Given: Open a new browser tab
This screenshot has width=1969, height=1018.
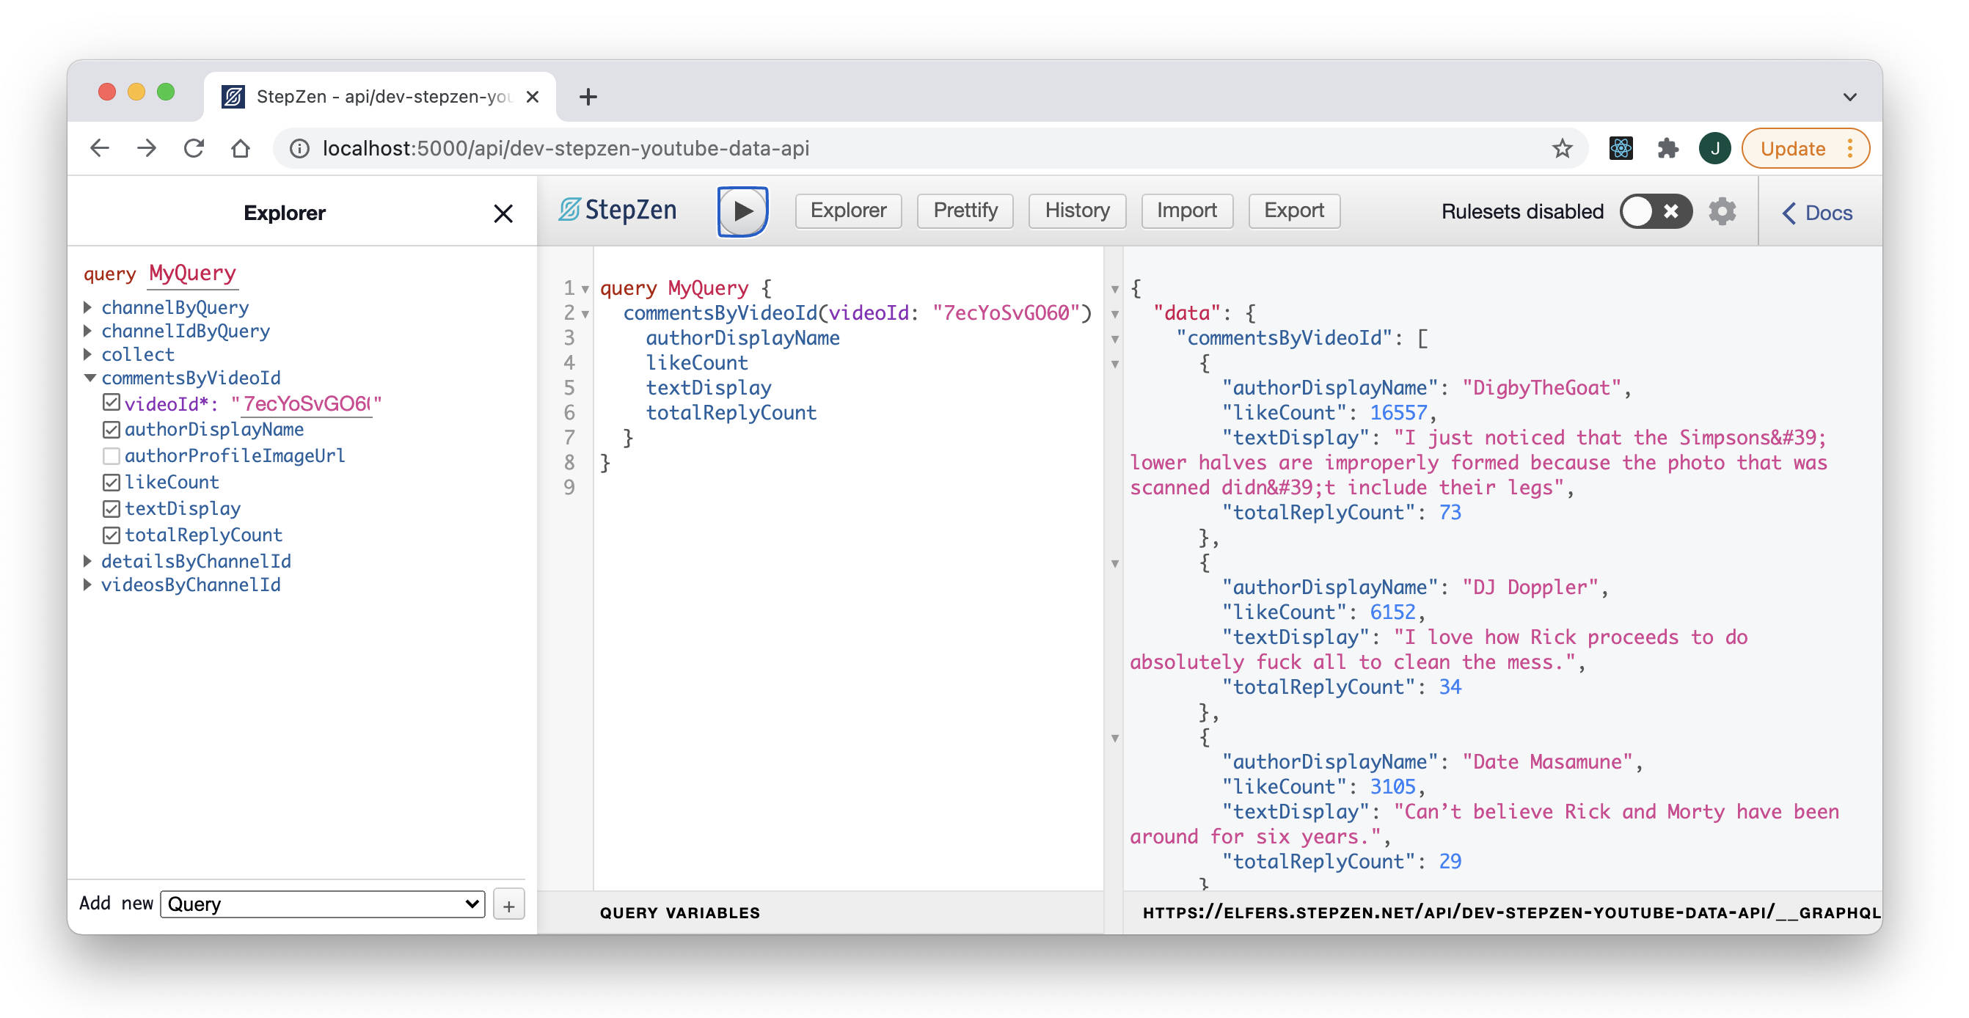Looking at the screenshot, I should coord(588,96).
